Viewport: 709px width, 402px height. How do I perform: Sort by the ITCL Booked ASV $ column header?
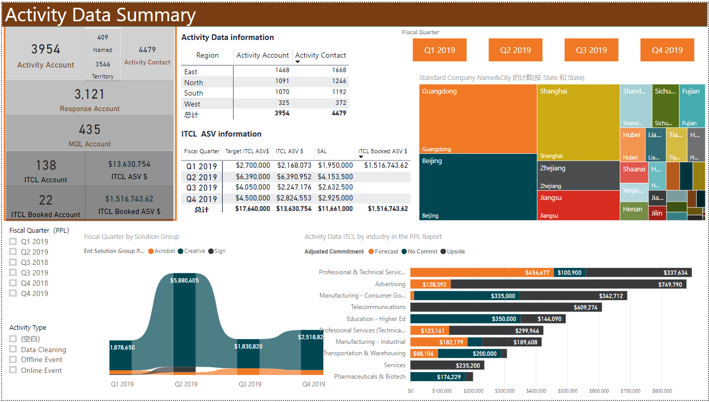tap(383, 152)
